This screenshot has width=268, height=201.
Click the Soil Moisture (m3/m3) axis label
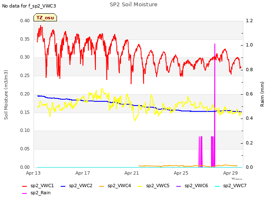(6, 95)
